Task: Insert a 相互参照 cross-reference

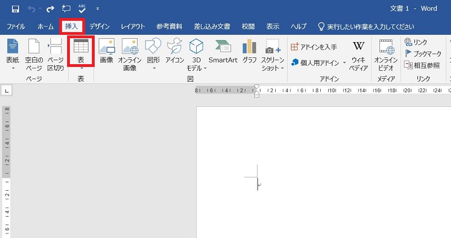Action: pos(422,65)
